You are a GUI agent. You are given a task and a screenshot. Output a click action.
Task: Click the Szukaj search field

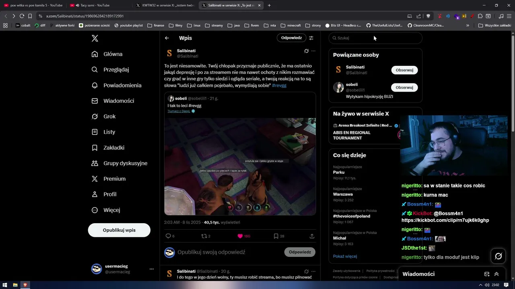point(375,38)
